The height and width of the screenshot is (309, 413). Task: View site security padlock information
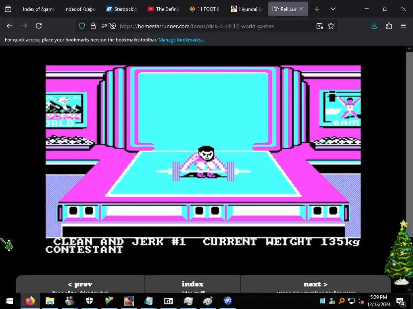click(x=93, y=26)
